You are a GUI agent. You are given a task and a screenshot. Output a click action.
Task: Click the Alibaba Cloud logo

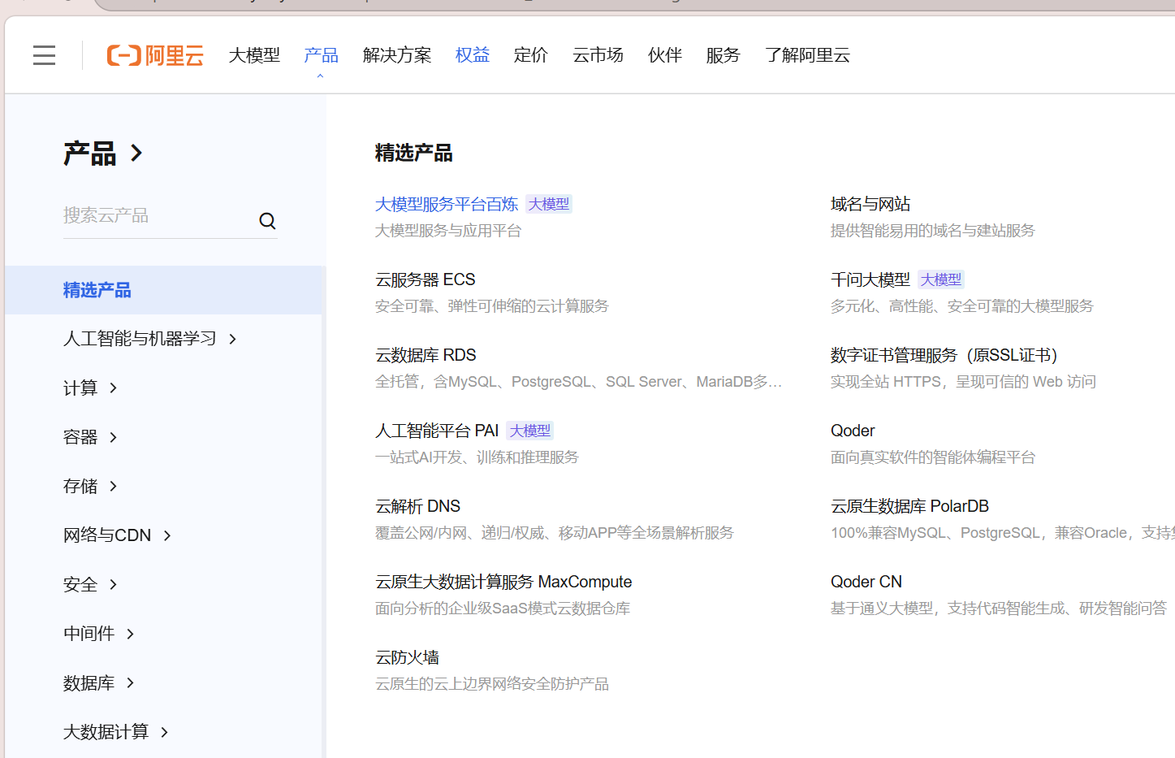[155, 55]
